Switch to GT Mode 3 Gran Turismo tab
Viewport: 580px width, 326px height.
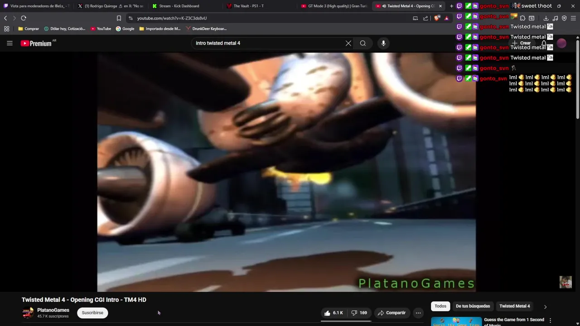334,6
